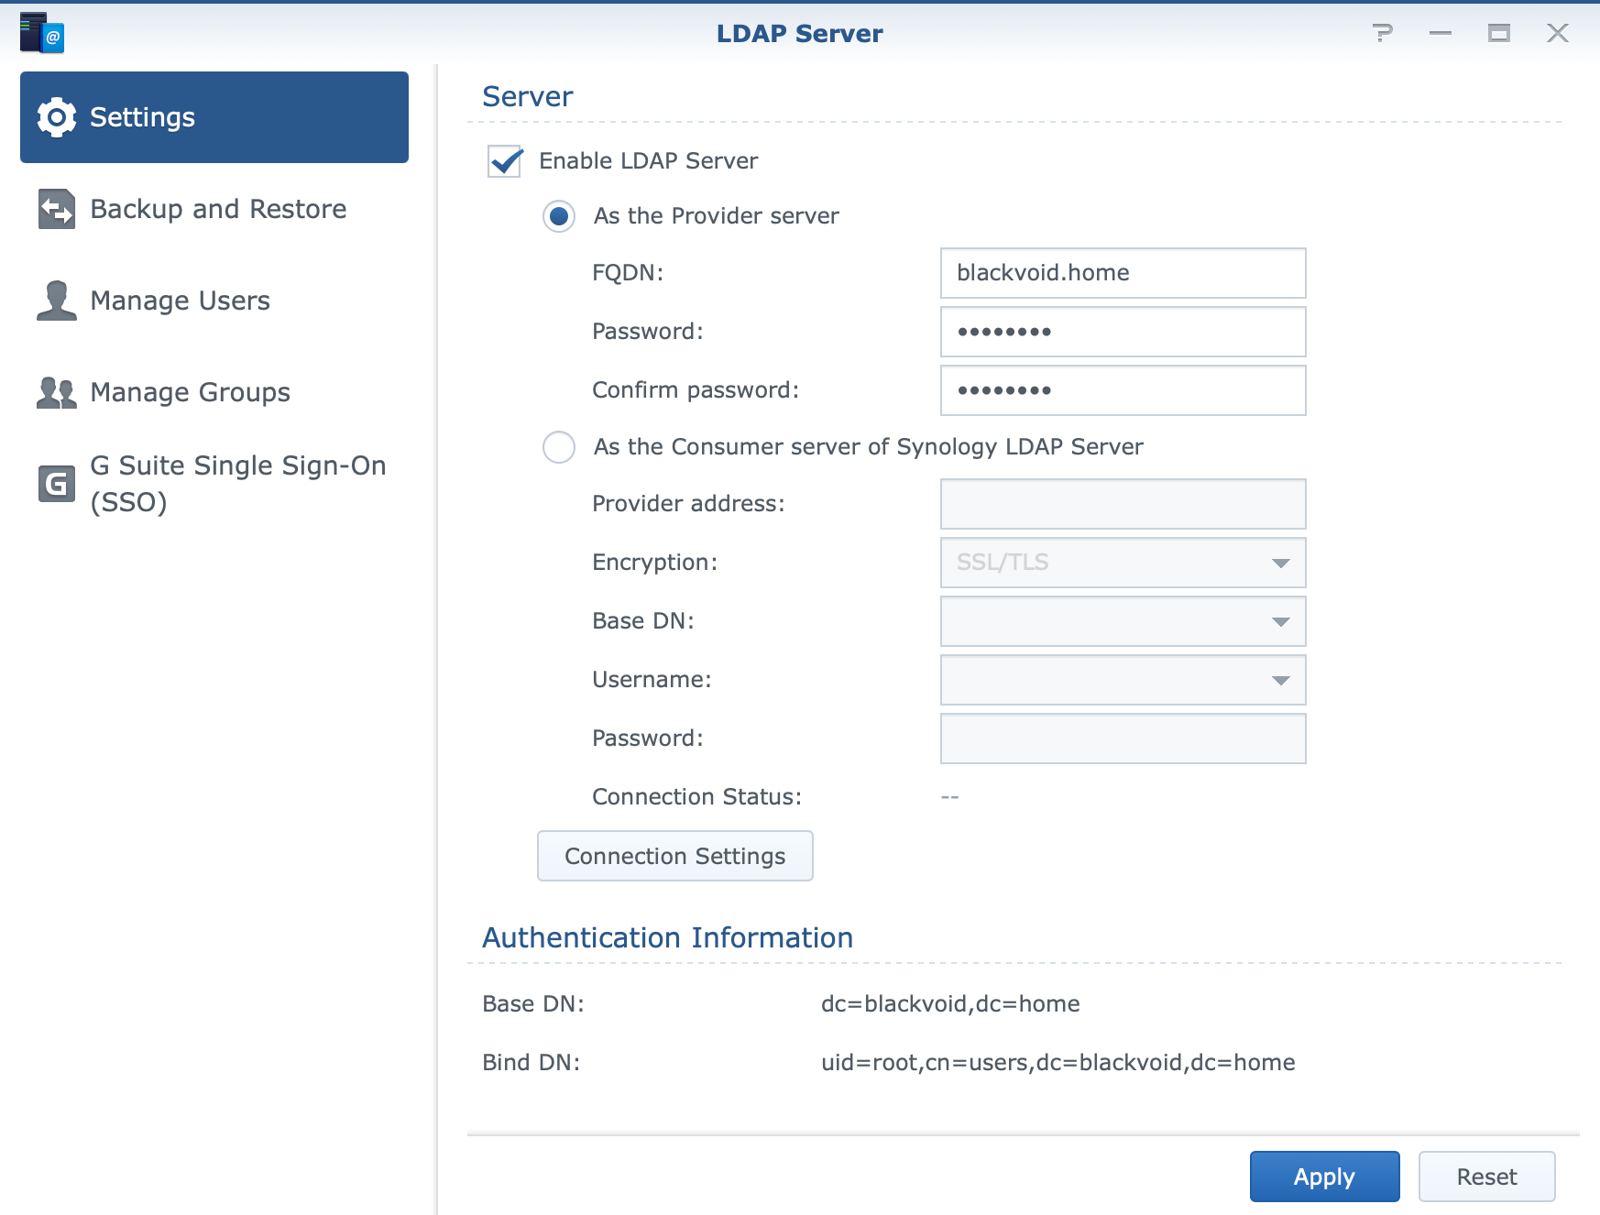Click the Connection Status dashes value
This screenshot has height=1215, width=1600.
(x=949, y=797)
